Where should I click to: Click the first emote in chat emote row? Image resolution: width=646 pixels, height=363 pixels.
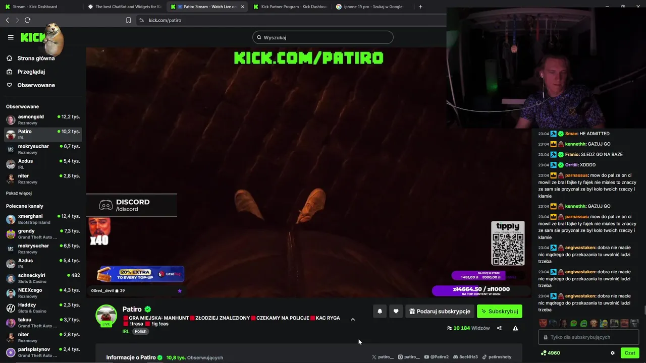pyautogui.click(x=543, y=323)
